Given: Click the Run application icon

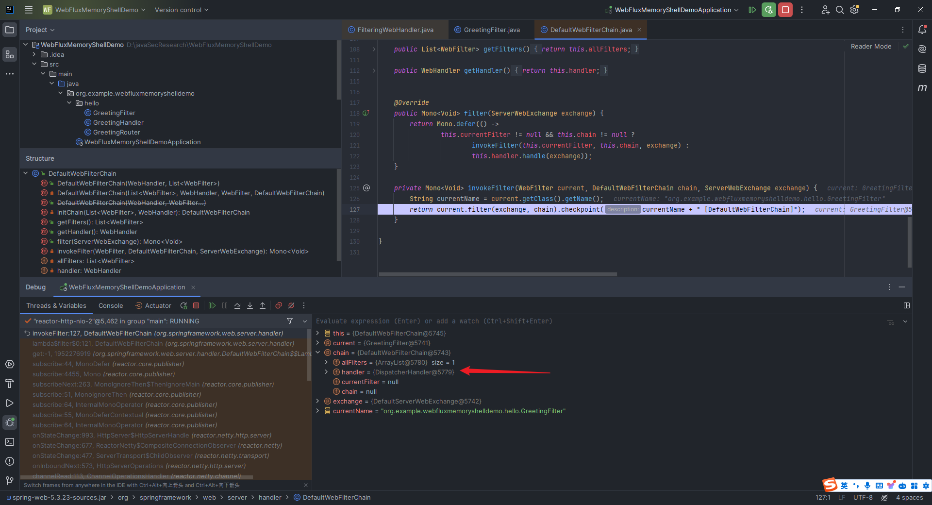Looking at the screenshot, I should 752,10.
